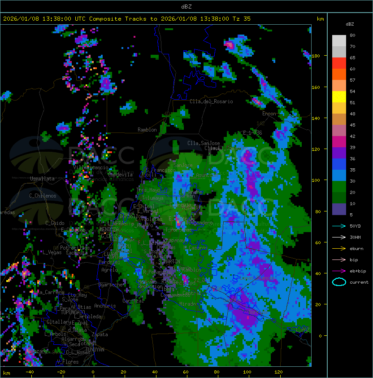The image size is (373, 378).
Task: Click the 'Campamentos' map label
Action: tap(175, 295)
